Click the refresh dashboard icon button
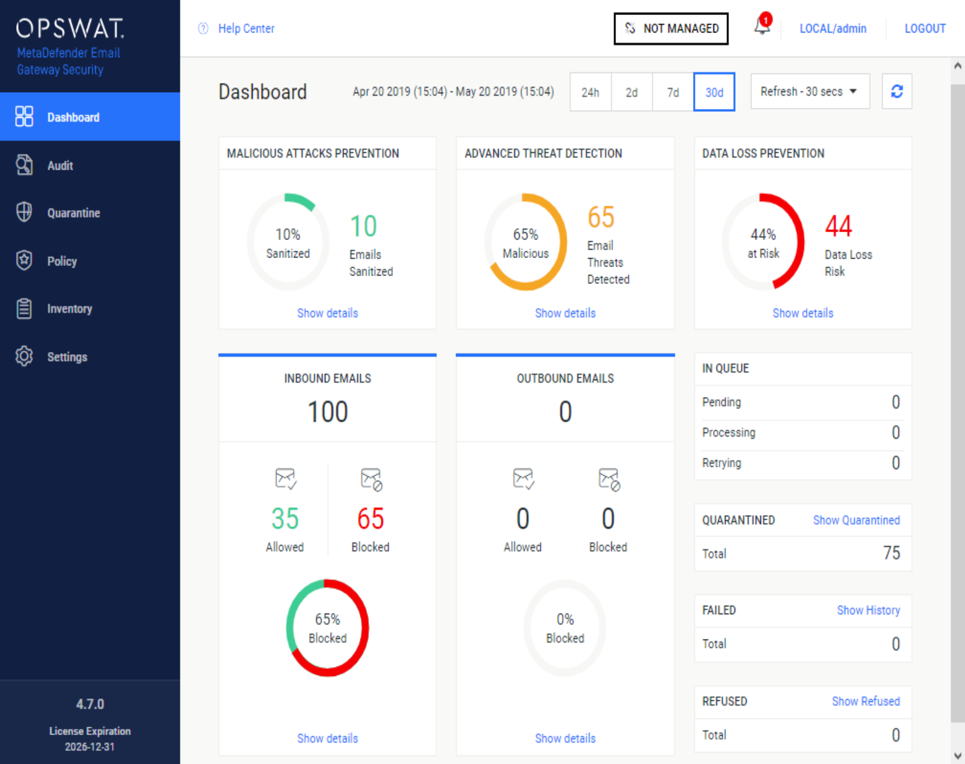Viewport: 965px width, 764px height. click(896, 91)
